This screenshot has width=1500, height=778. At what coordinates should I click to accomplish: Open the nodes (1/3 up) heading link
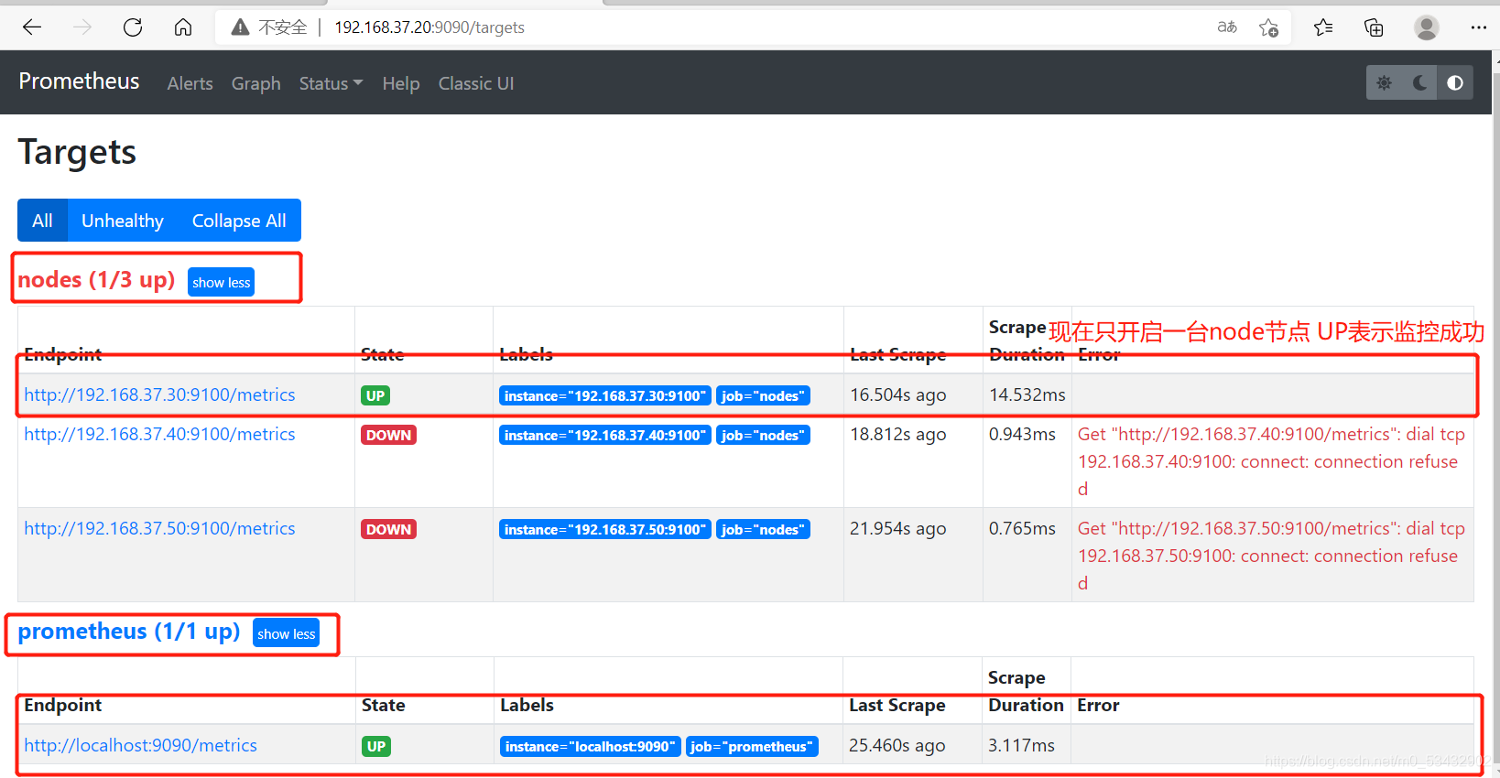96,279
